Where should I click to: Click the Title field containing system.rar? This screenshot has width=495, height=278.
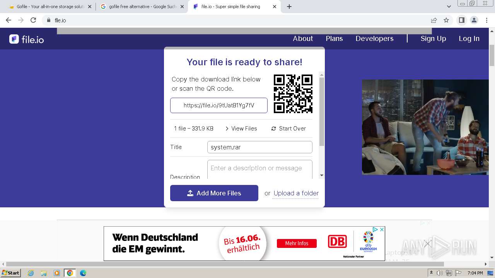260,147
